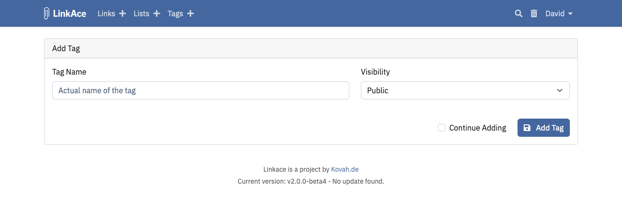622x220 pixels.
Task: Click the chevron arrow in Visibility select
Action: pyautogui.click(x=560, y=90)
